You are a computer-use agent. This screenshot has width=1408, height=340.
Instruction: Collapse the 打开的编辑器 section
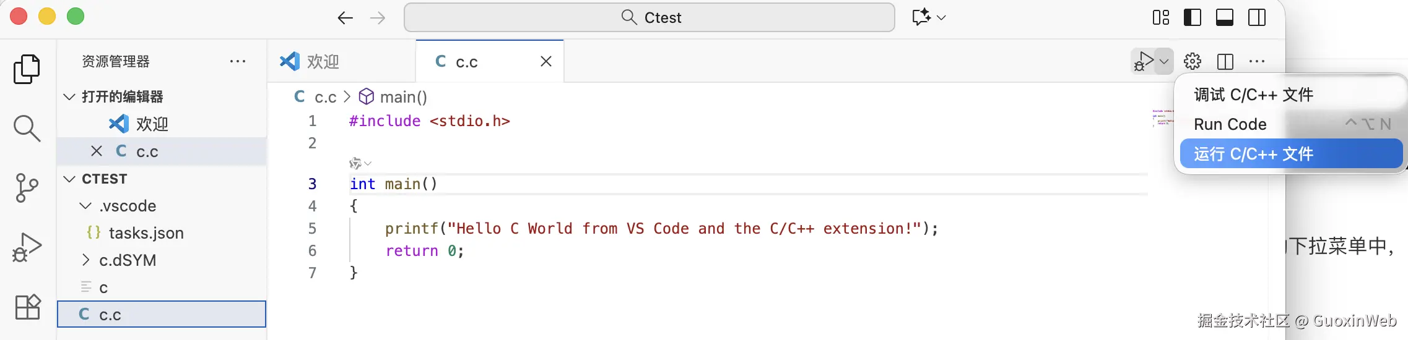click(x=70, y=96)
